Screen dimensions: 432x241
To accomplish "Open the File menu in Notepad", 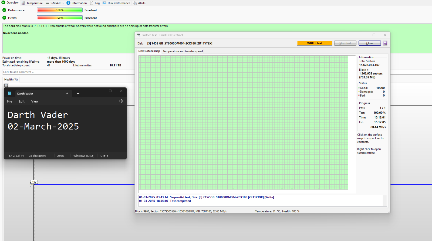I will (x=10, y=101).
